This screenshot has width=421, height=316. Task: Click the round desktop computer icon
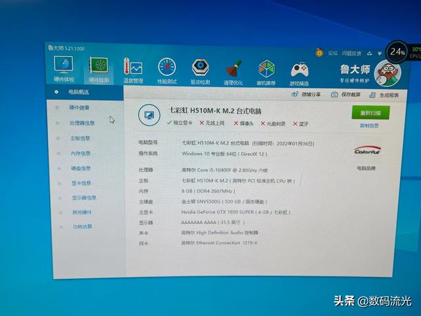click(149, 115)
